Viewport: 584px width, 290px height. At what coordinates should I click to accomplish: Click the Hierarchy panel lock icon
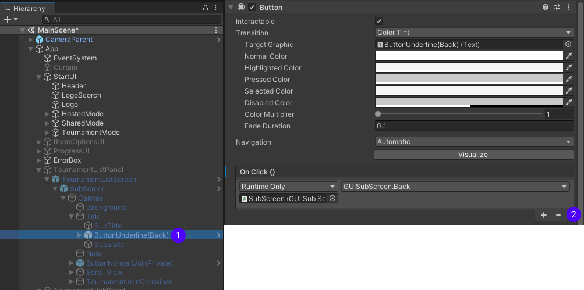(206, 8)
